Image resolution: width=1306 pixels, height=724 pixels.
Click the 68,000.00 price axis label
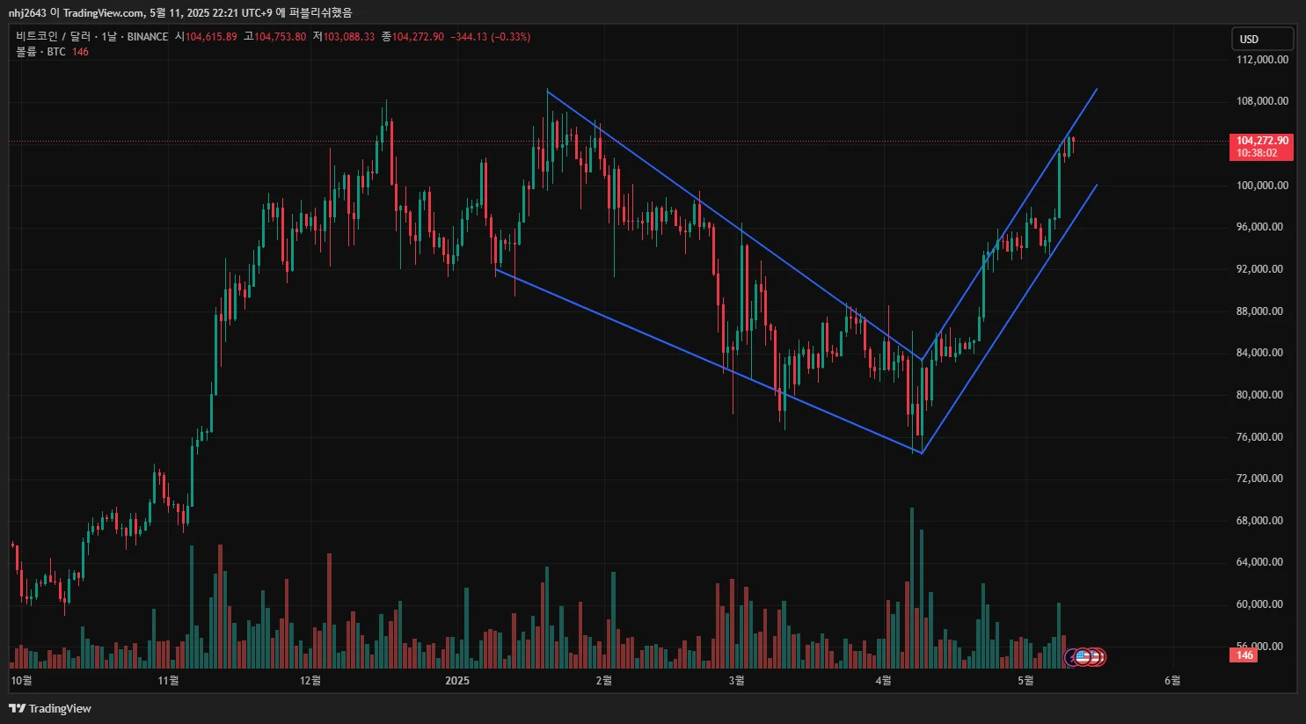(x=1259, y=521)
